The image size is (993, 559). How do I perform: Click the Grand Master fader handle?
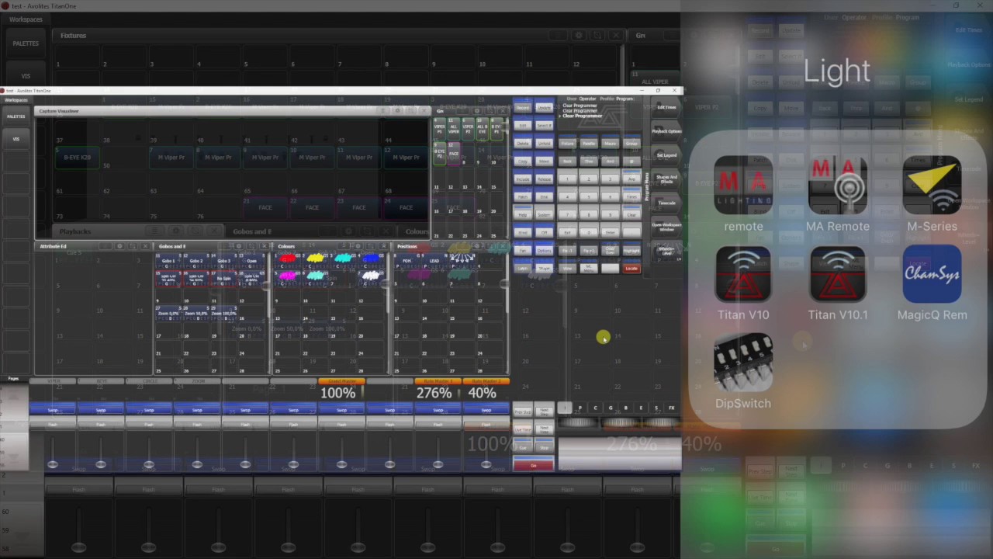[x=342, y=464]
